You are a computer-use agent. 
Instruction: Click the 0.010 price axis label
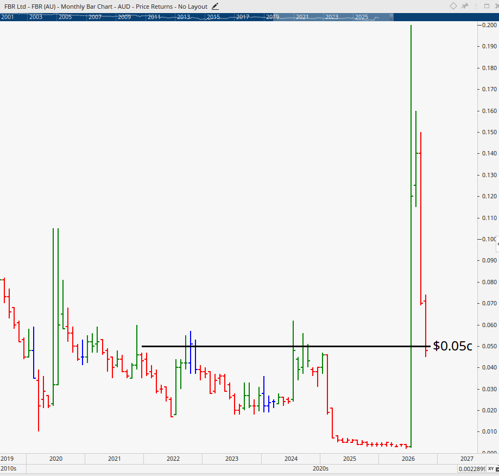(x=489, y=431)
